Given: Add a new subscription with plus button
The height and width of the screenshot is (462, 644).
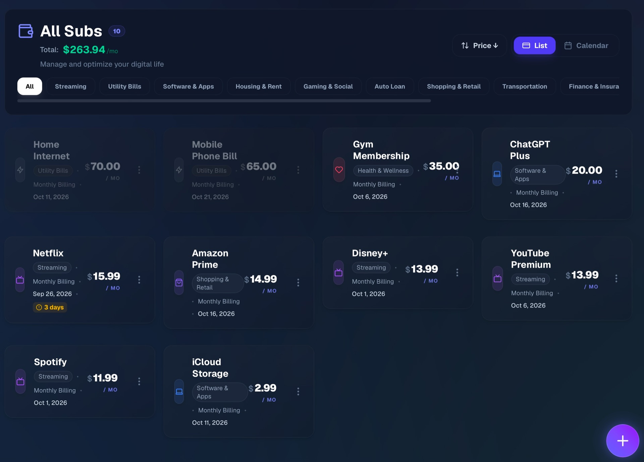Looking at the screenshot, I should click(x=623, y=441).
